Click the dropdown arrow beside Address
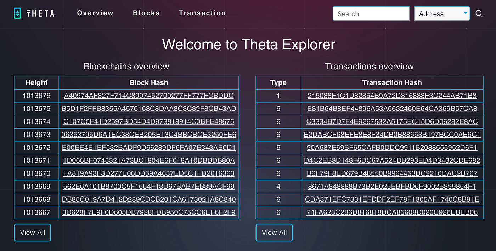496x251 pixels. coord(465,13)
